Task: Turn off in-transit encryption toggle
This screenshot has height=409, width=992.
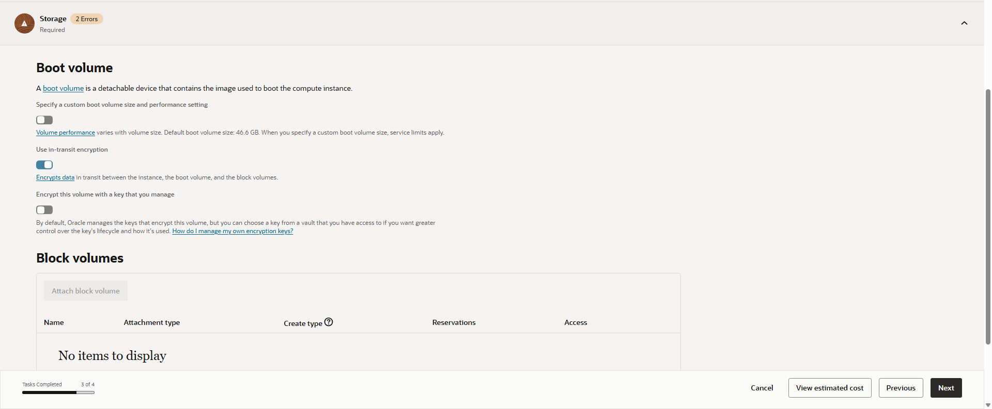Action: tap(44, 165)
